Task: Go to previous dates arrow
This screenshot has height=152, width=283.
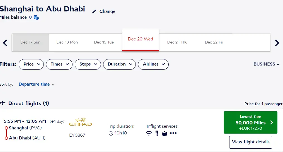Action: tap(5, 43)
